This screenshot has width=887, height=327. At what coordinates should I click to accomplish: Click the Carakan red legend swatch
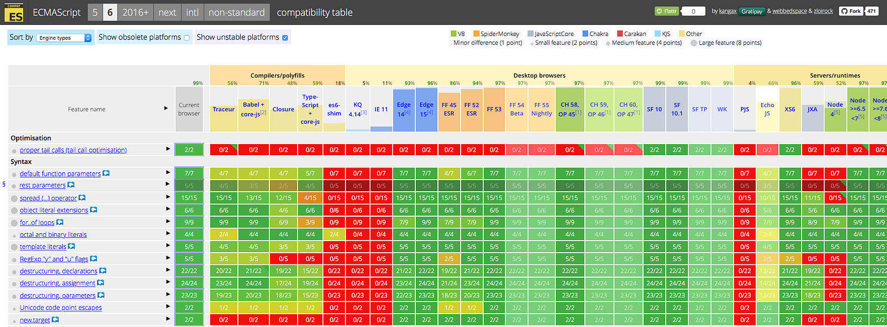(620, 34)
